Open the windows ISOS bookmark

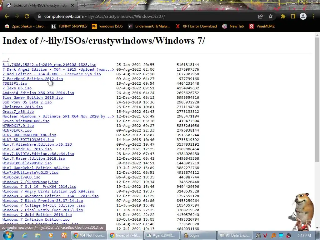tap(107, 26)
